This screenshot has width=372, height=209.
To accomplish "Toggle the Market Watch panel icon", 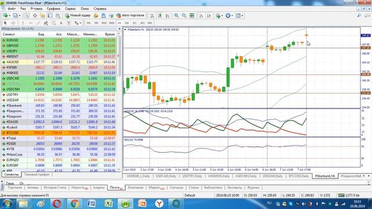I will click(x=27, y=16).
